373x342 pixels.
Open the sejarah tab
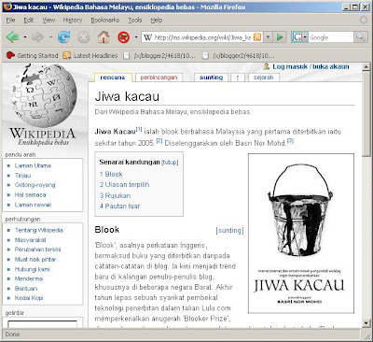coord(264,78)
